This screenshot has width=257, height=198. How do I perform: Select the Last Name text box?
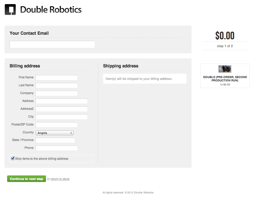point(57,85)
